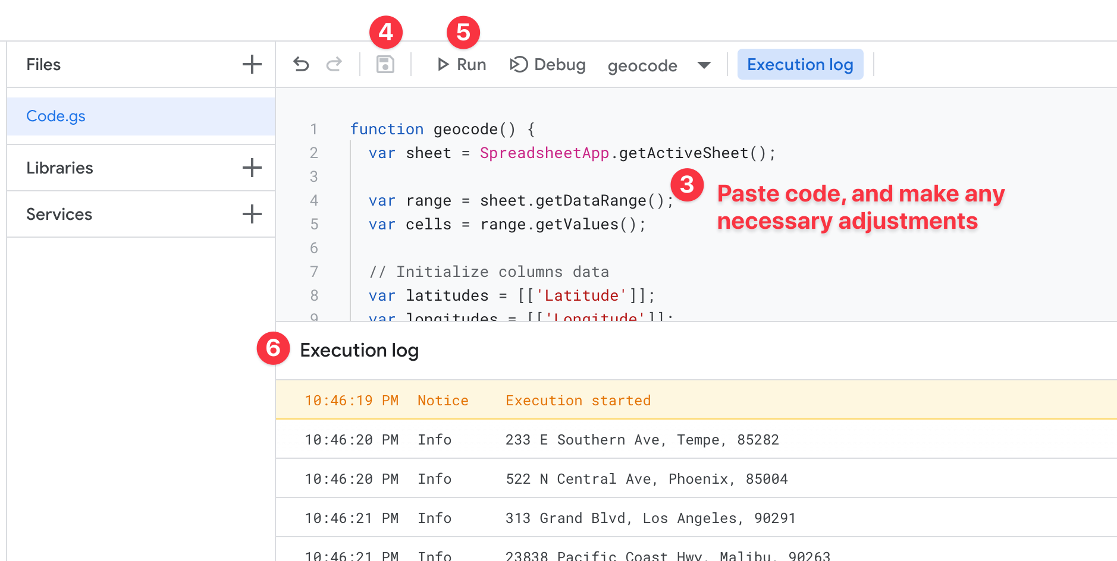Select the 313 Grand Blvd log entry

tap(696, 518)
